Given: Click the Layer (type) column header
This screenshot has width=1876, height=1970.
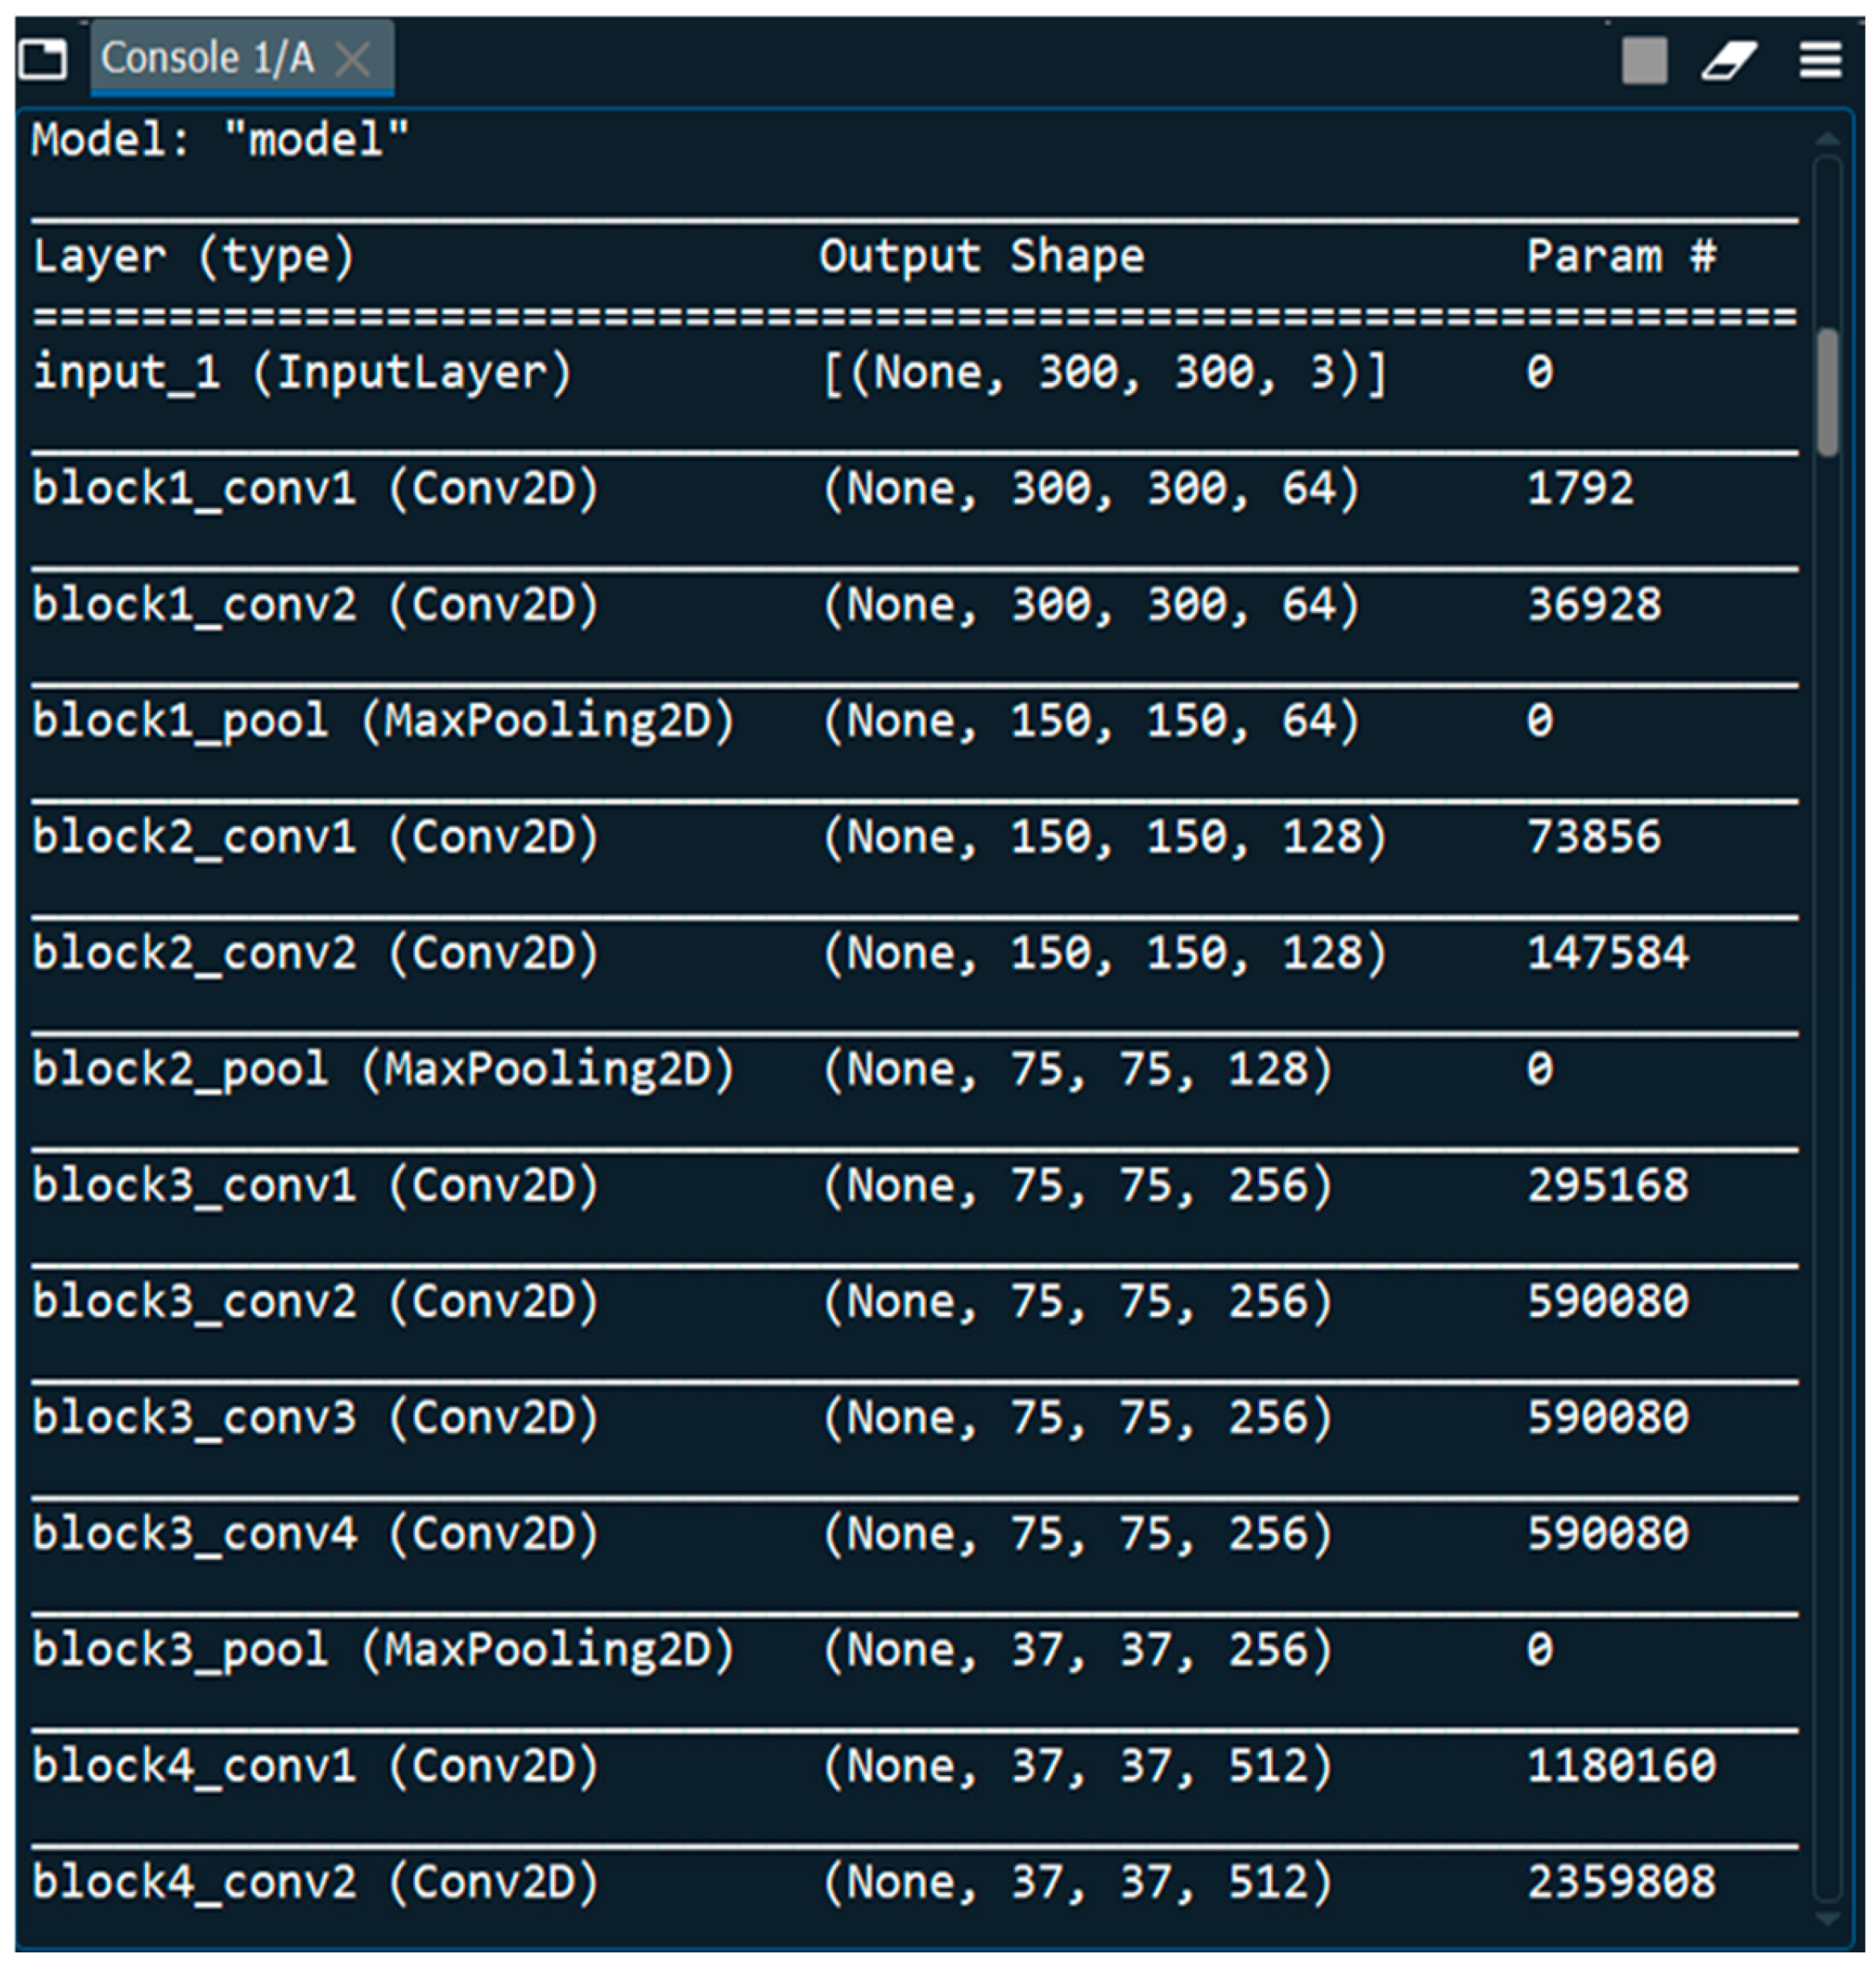Looking at the screenshot, I should point(193,256).
